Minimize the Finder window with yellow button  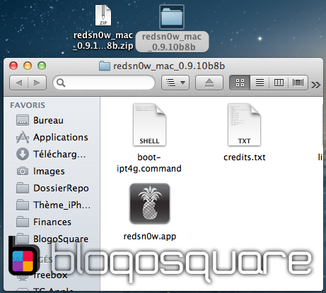[x=28, y=66]
